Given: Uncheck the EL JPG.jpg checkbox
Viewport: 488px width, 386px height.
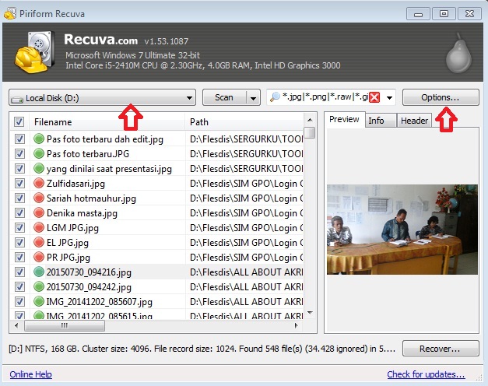Looking at the screenshot, I should tap(19, 242).
